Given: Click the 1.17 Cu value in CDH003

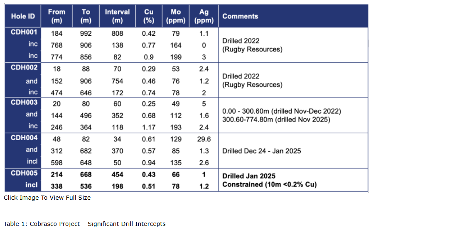Looking at the screenshot, I should (x=149, y=127).
